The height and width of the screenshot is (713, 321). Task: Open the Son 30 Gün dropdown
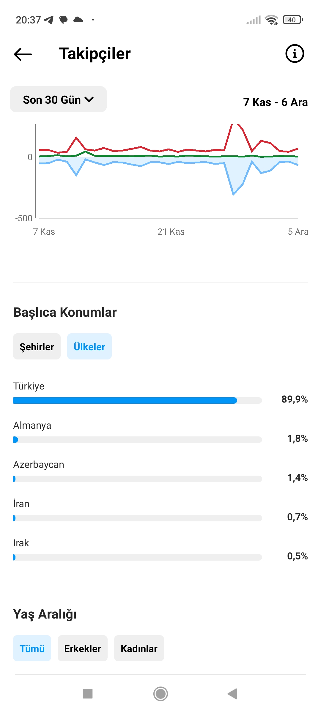[x=59, y=99]
